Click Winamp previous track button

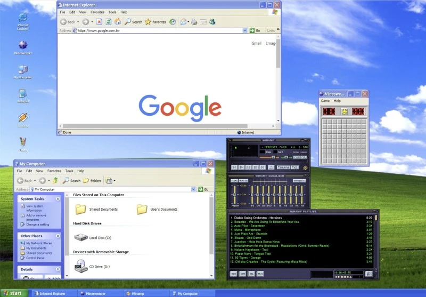coord(234,167)
